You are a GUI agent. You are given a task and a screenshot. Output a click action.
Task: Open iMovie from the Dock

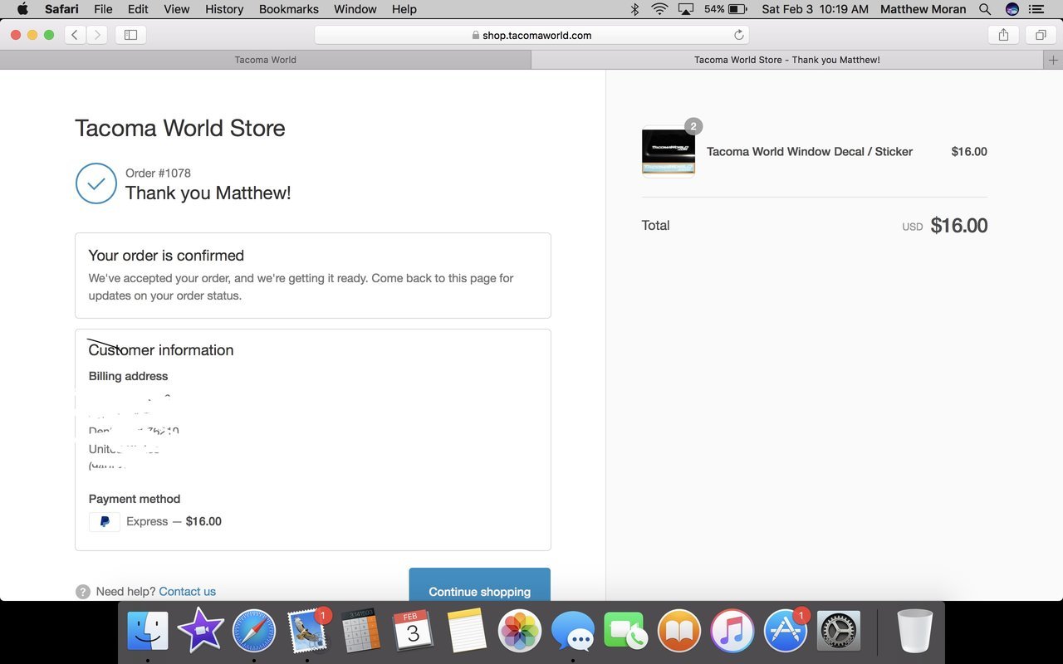click(x=200, y=631)
